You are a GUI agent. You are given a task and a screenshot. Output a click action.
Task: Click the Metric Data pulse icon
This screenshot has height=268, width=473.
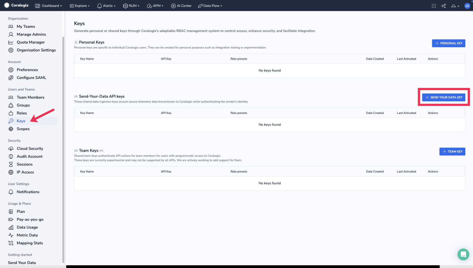coord(11,235)
